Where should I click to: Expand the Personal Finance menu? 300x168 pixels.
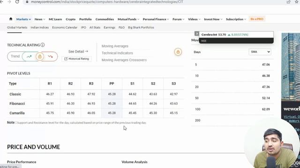coord(156,19)
